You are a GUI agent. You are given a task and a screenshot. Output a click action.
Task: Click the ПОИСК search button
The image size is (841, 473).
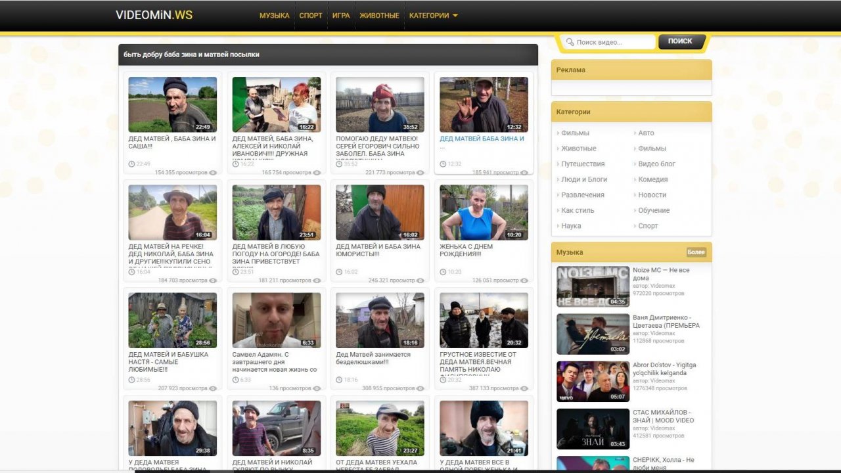(681, 41)
